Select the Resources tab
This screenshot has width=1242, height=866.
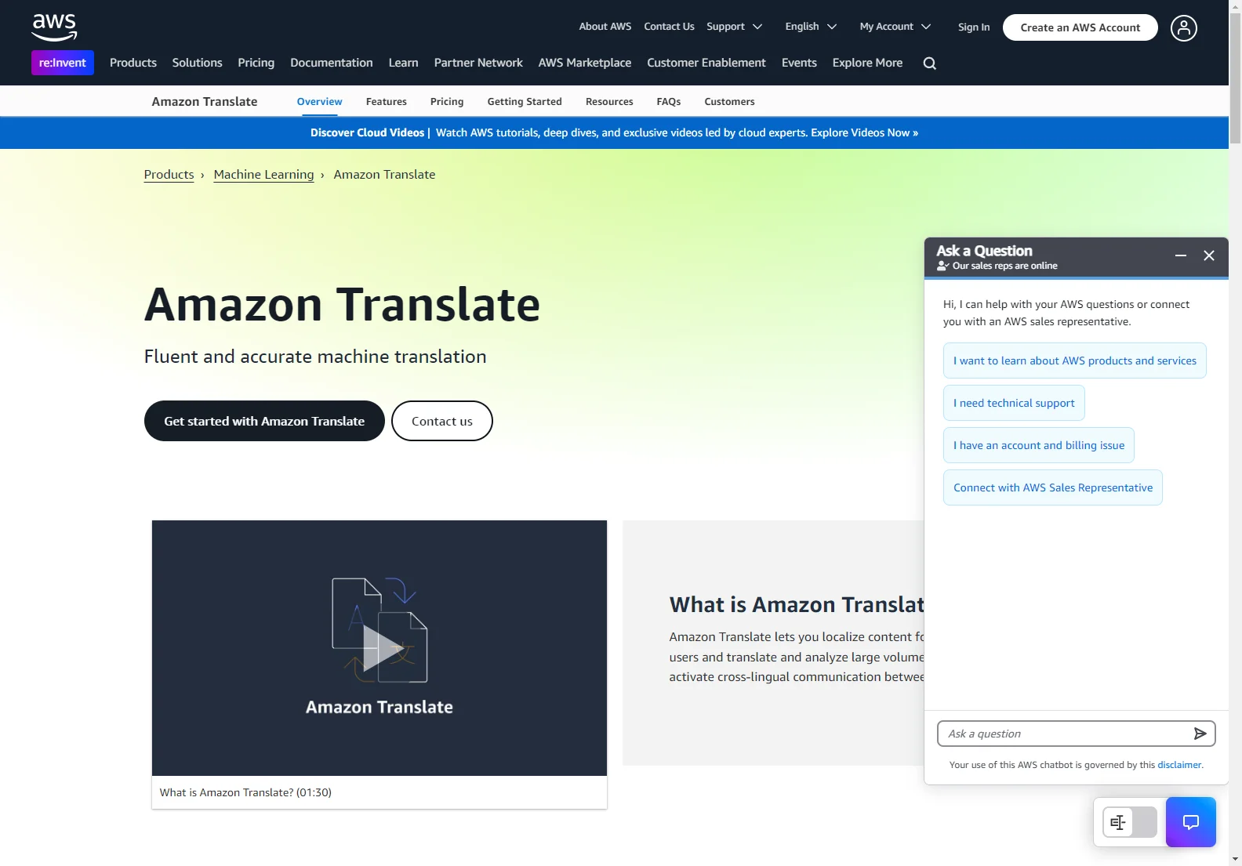(x=609, y=102)
